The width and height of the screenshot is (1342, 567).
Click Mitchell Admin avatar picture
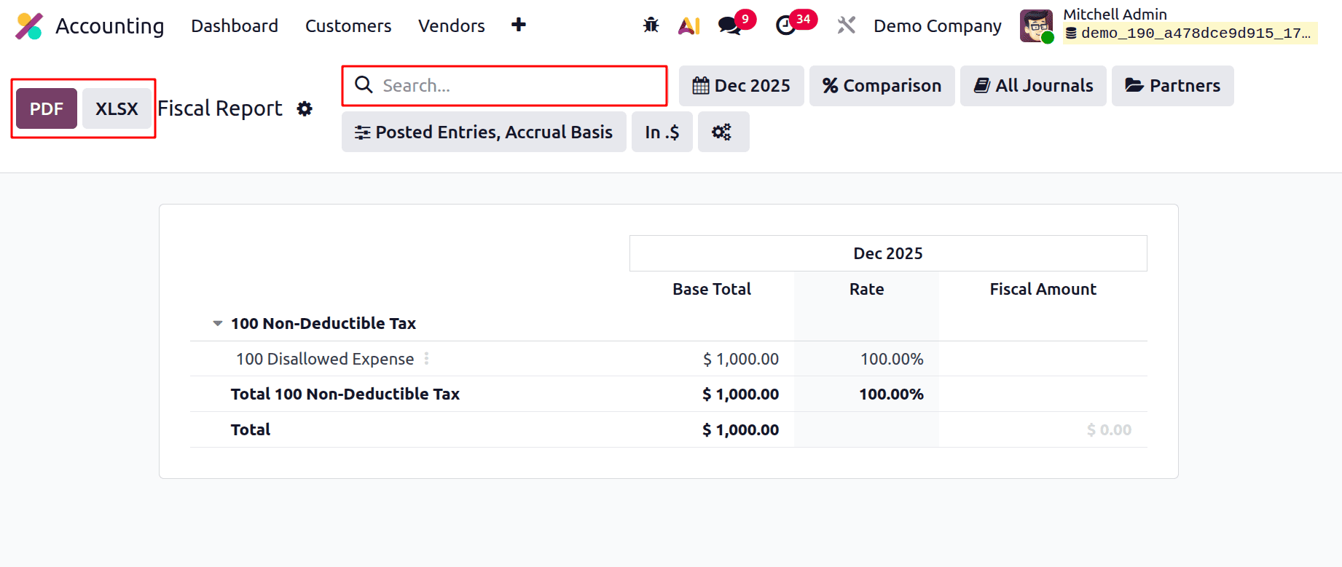coord(1036,26)
